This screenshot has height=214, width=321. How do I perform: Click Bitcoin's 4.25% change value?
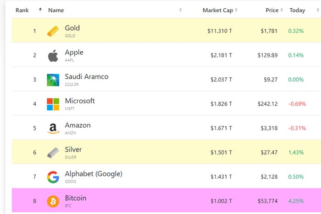pyautogui.click(x=296, y=201)
